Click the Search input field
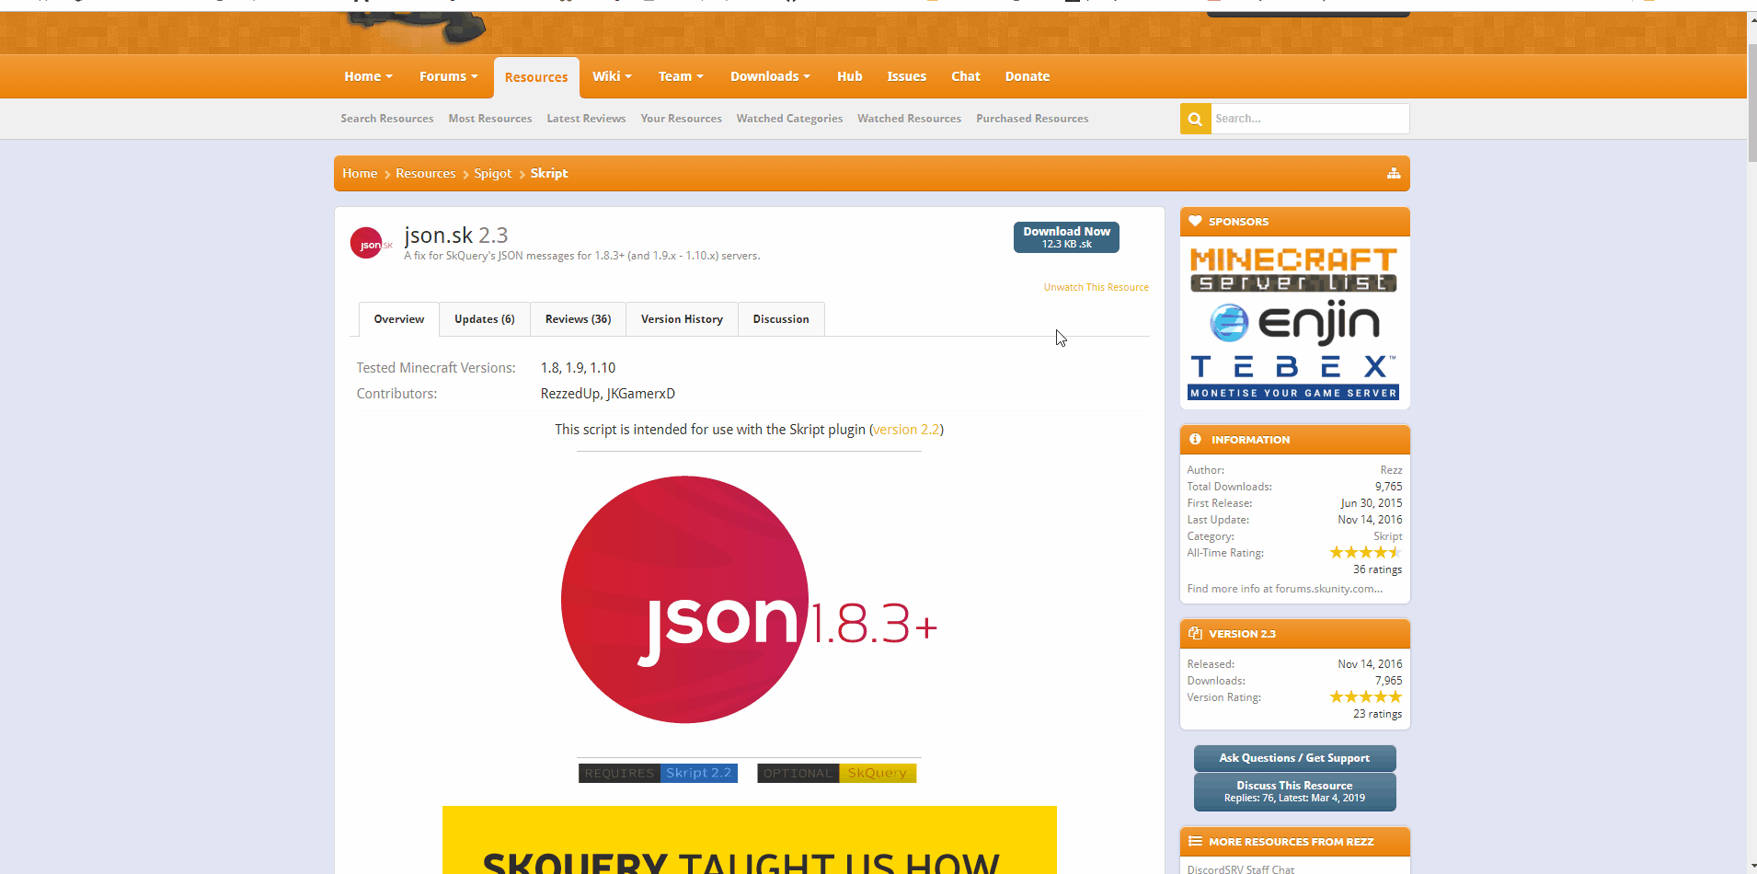The image size is (1757, 874). (1310, 119)
